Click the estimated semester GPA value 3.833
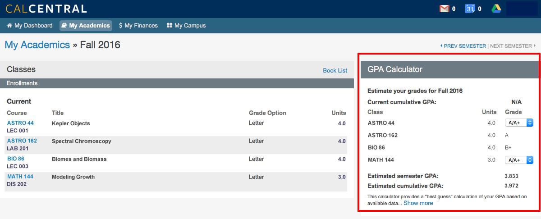 click(511, 176)
